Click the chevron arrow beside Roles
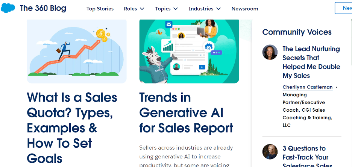The image size is (352, 167). click(x=142, y=9)
